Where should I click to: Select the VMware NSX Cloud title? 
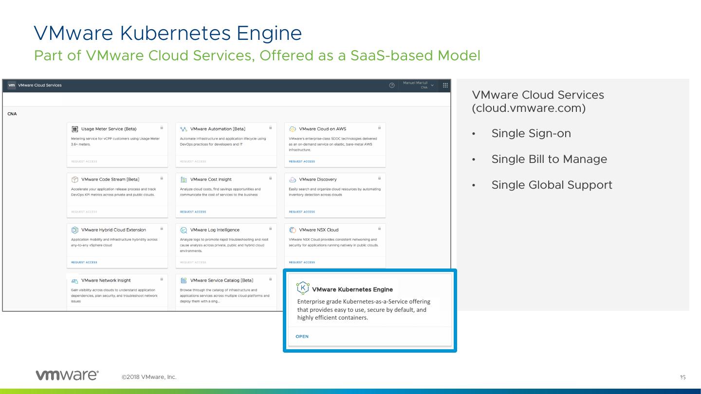click(x=319, y=230)
